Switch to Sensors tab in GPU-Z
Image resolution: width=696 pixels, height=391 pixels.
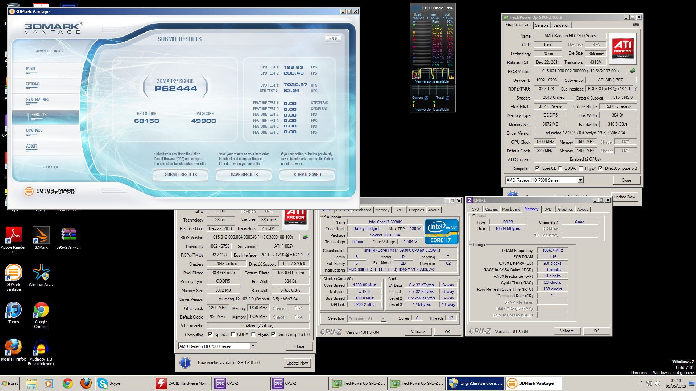point(542,25)
